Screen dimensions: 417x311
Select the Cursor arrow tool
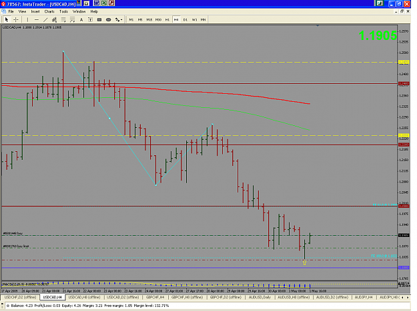(7, 19)
